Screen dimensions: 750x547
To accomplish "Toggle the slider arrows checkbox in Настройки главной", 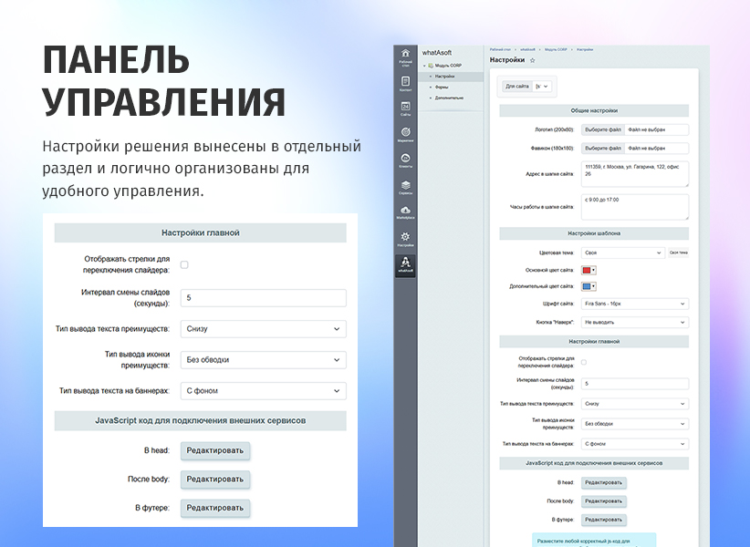I will (x=583, y=362).
